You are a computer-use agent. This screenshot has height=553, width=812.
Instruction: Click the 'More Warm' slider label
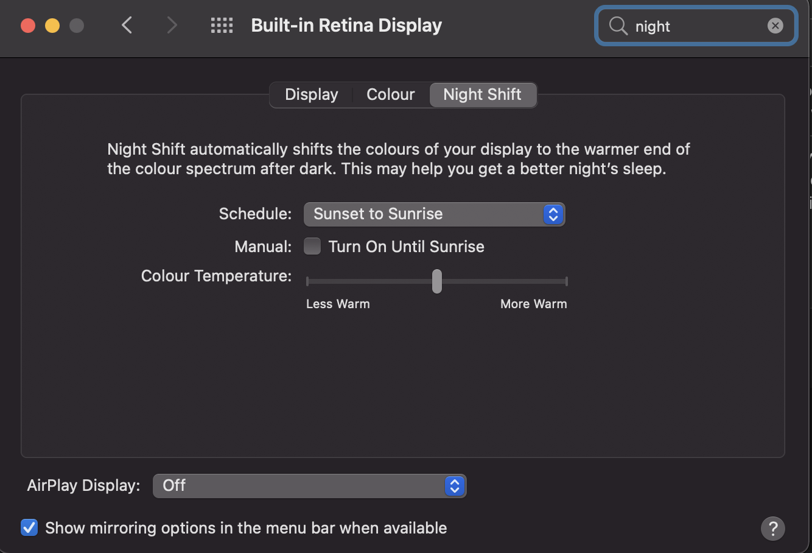click(x=534, y=304)
